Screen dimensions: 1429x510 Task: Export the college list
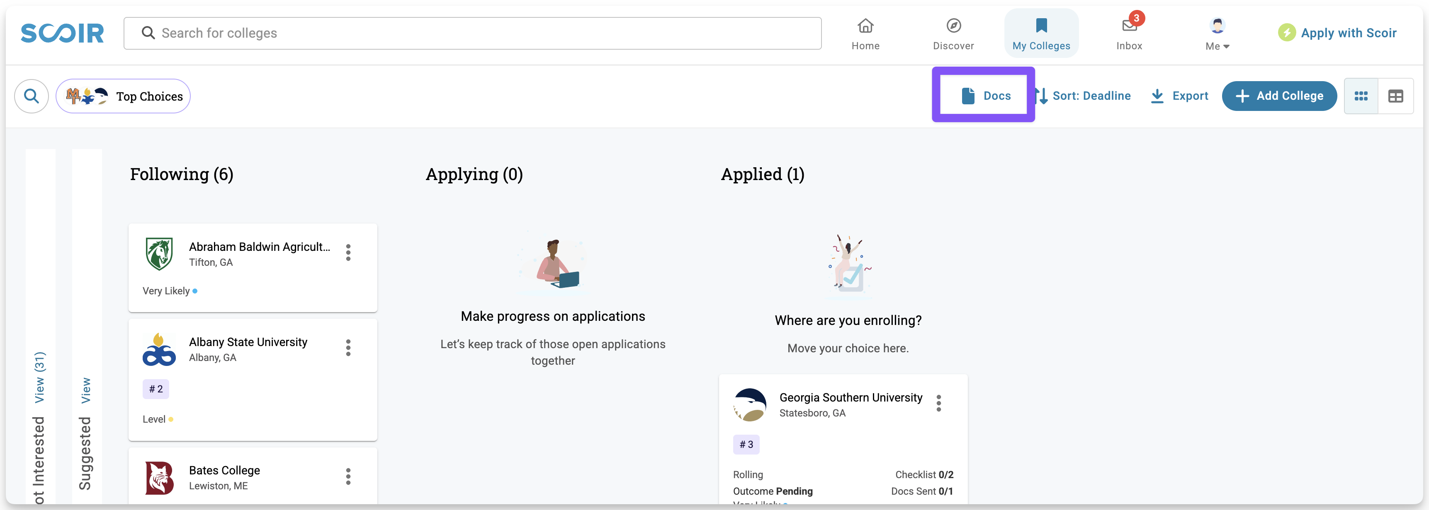[1179, 96]
